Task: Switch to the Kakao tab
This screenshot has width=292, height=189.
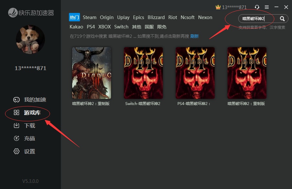Action: pyautogui.click(x=76, y=27)
